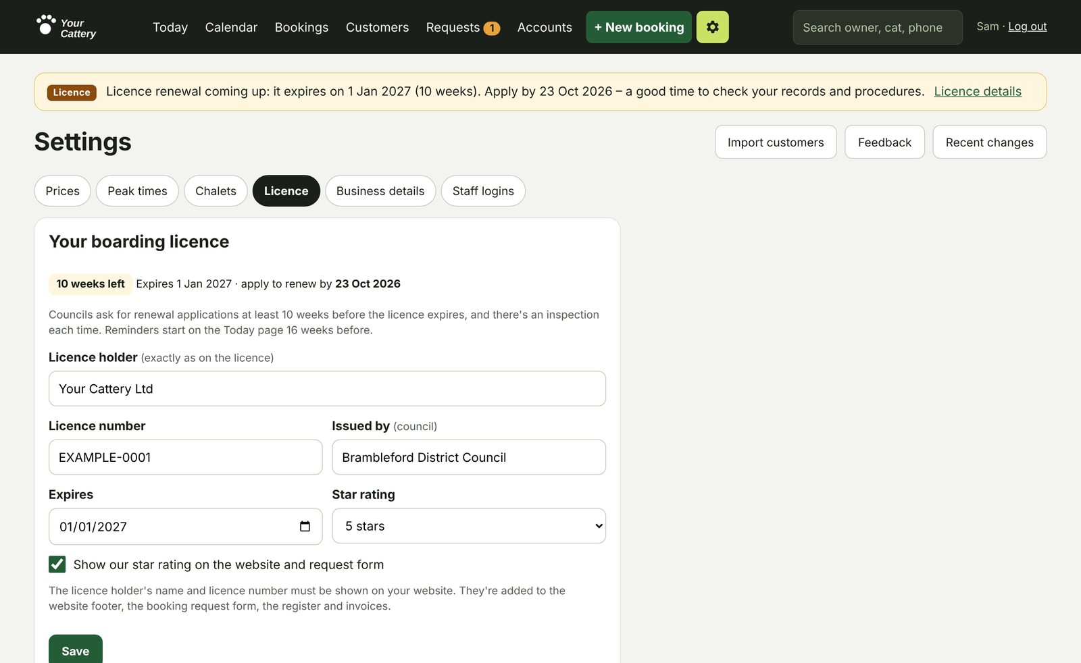Viewport: 1081px width, 663px height.
Task: Save the licence settings
Action: point(76,649)
